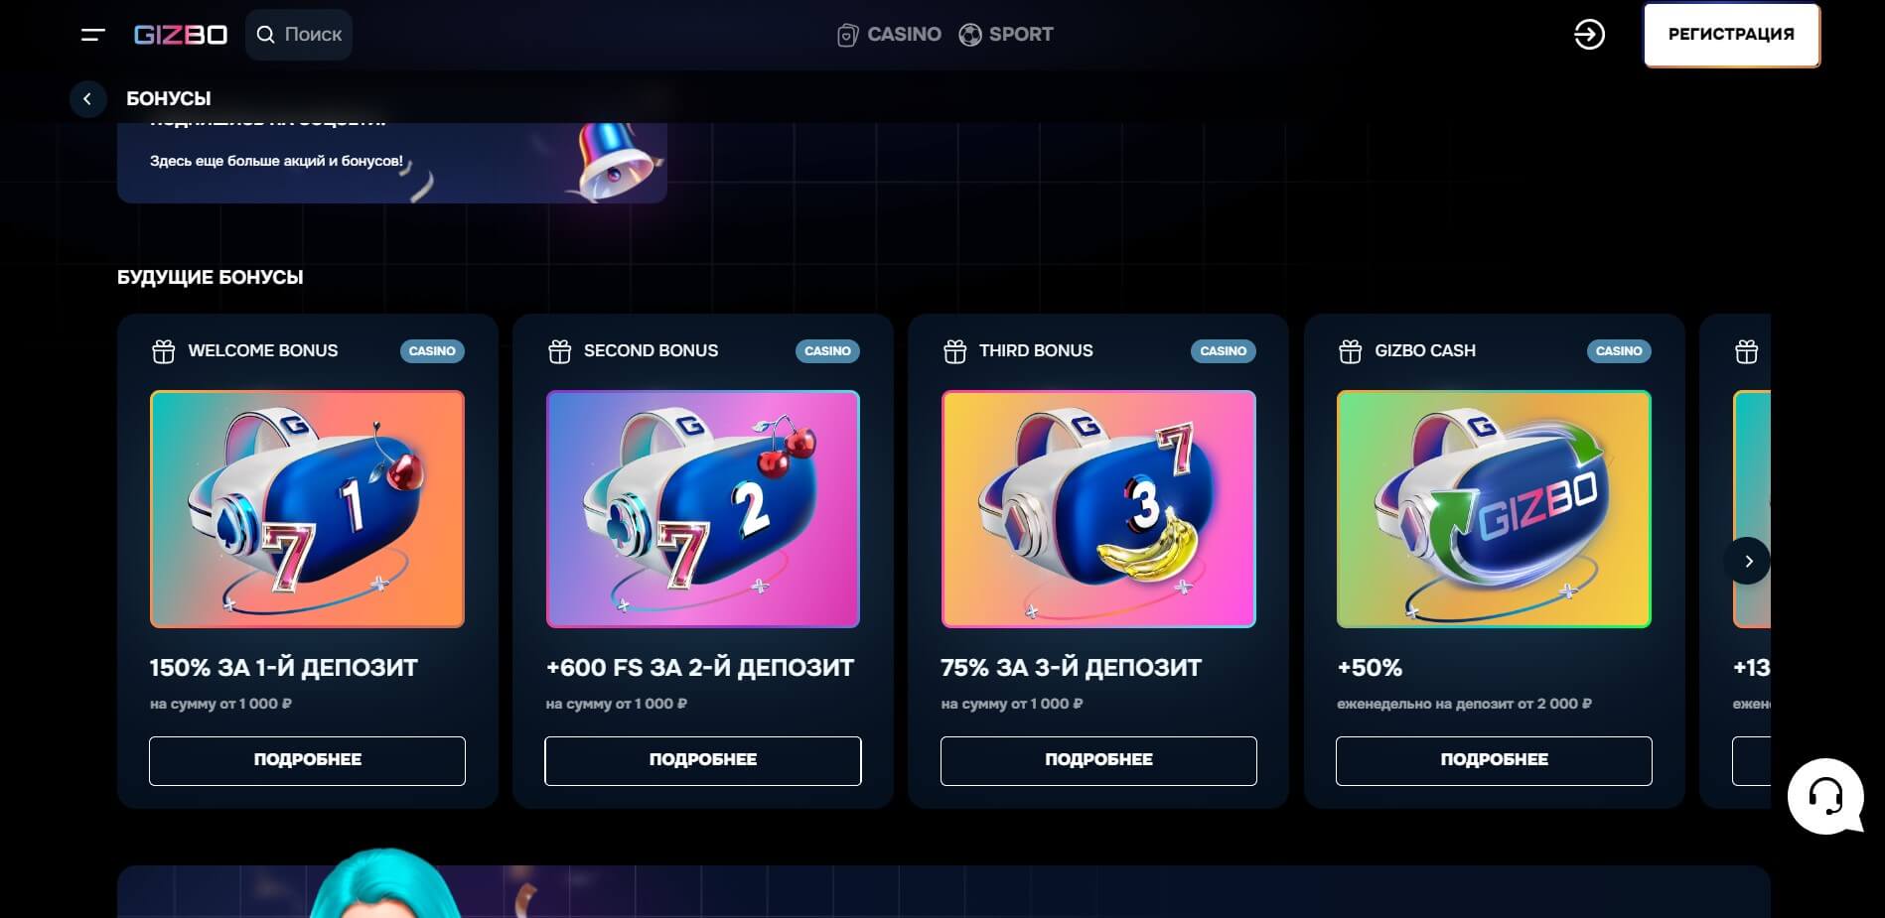
Task: Click the Регистрация button
Action: 1731,35
